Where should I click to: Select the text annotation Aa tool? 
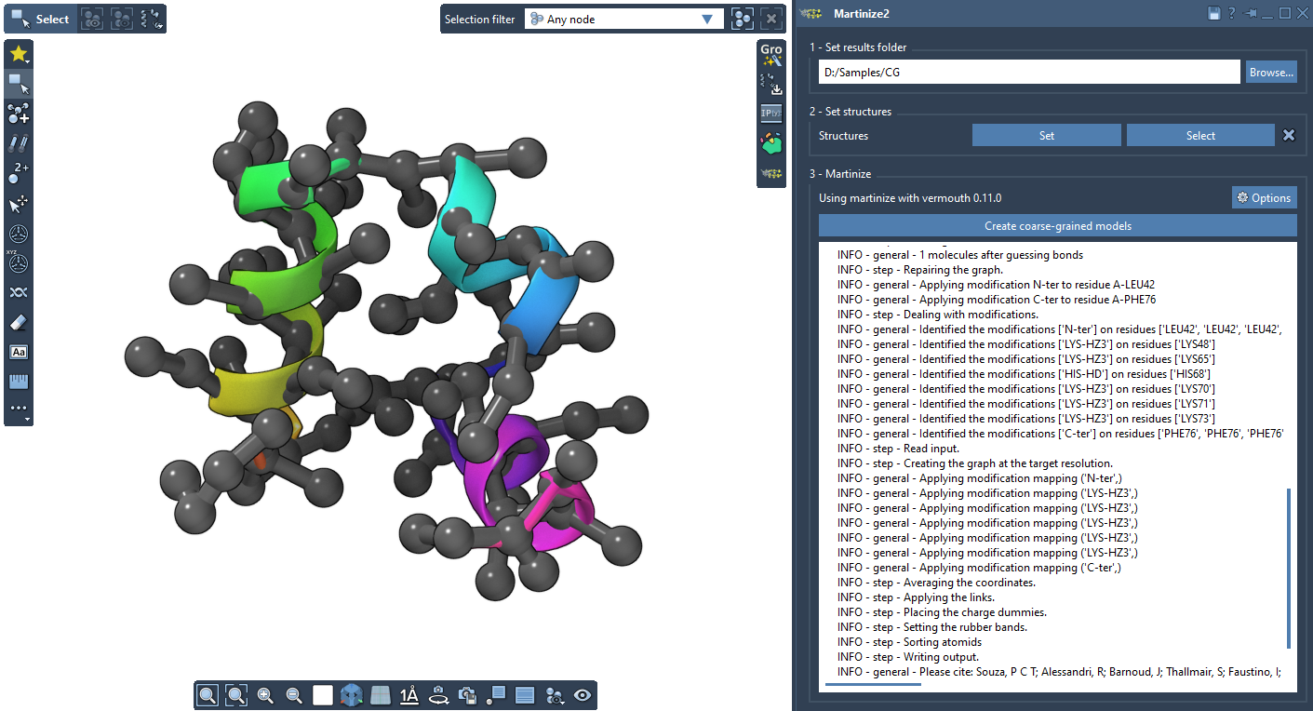pyautogui.click(x=19, y=352)
